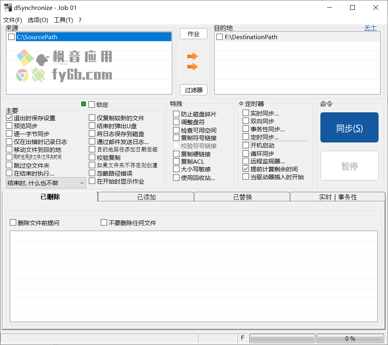This screenshot has width=388, height=345.
Task: Enable 大小写敏感 checkbox
Action: point(176,169)
